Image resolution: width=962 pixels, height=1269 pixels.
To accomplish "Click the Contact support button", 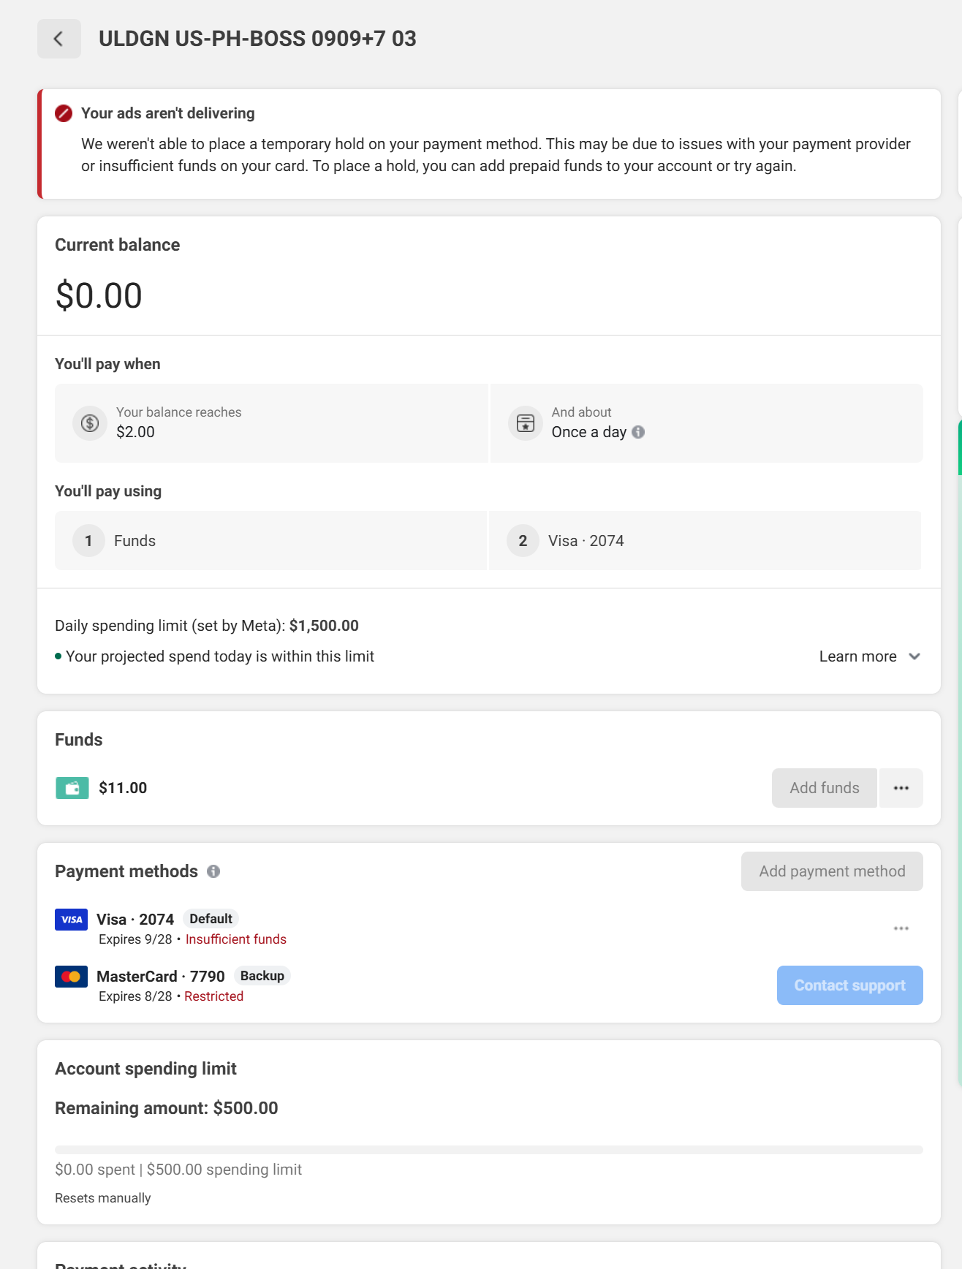I will [x=850, y=985].
